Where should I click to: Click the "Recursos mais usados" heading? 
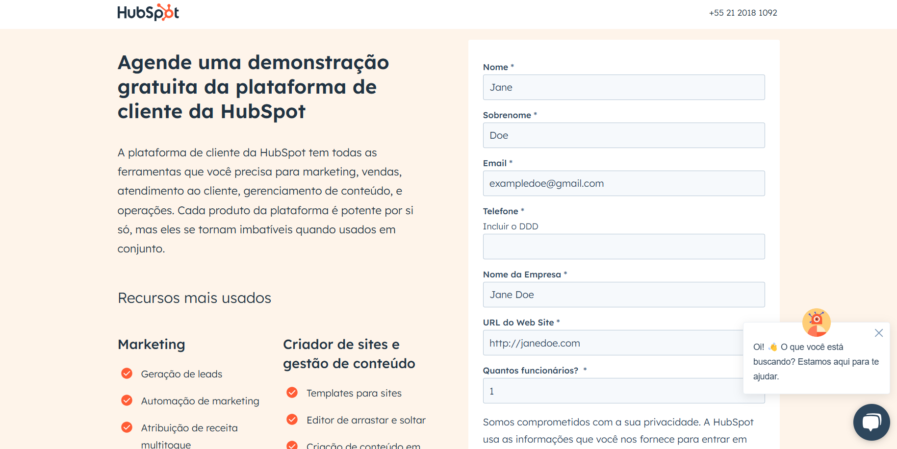194,298
